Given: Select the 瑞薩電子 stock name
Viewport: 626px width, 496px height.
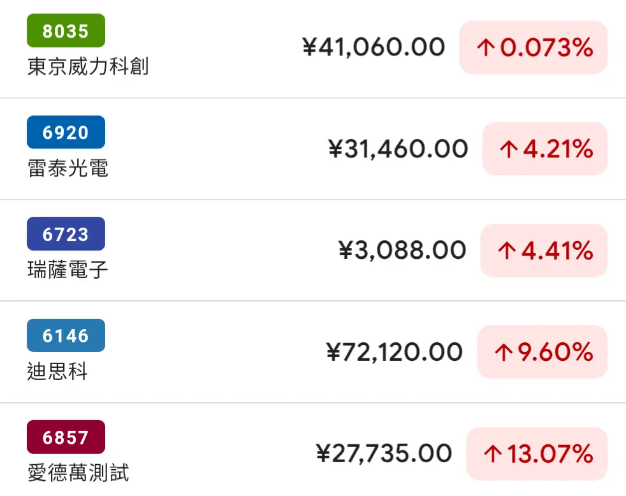Looking at the screenshot, I should [68, 270].
